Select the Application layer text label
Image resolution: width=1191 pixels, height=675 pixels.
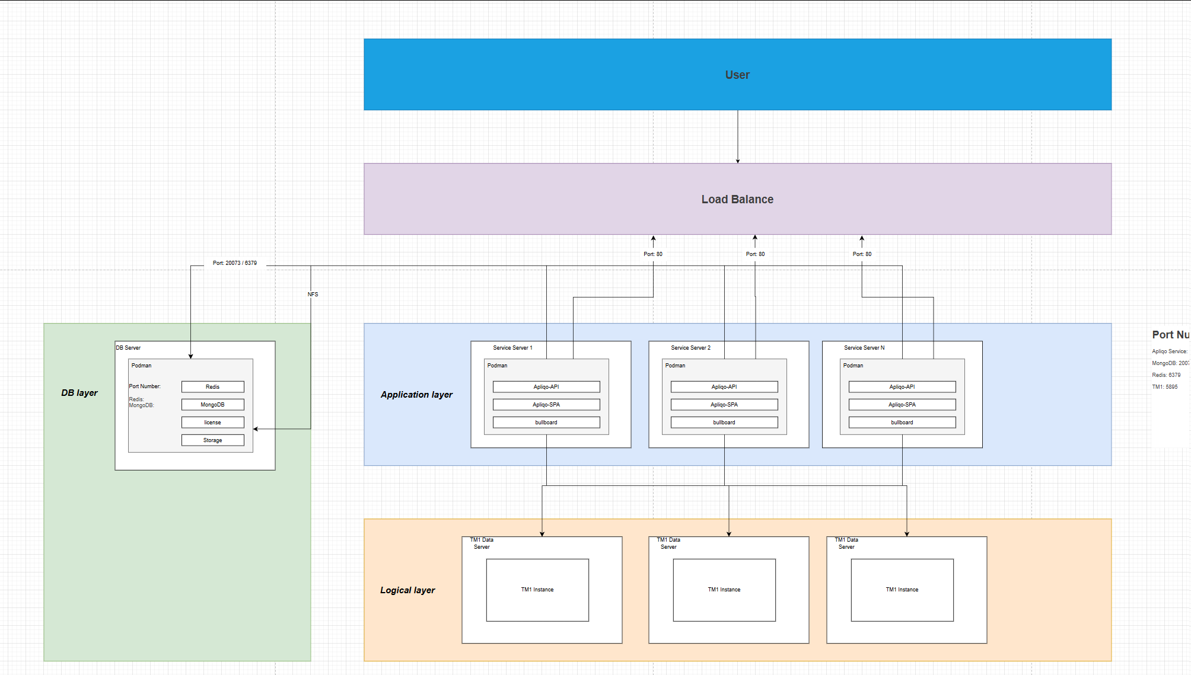416,395
